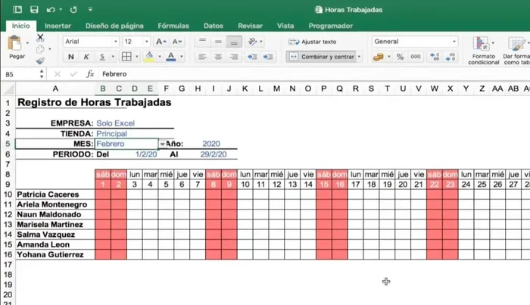Screen dimensions: 530x305
Task: Toggle italic K formatting
Action: tap(86, 57)
